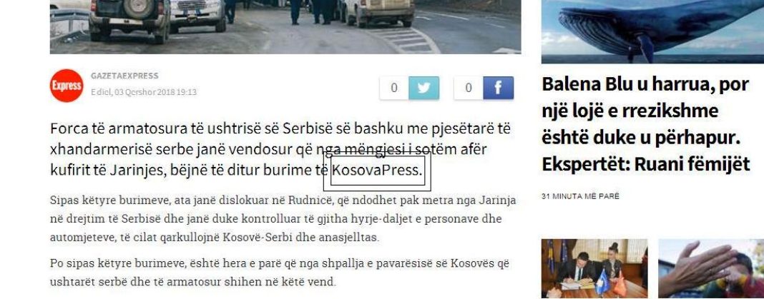Click the main article road photo
Screen dimensions: 764x299
click(285, 26)
